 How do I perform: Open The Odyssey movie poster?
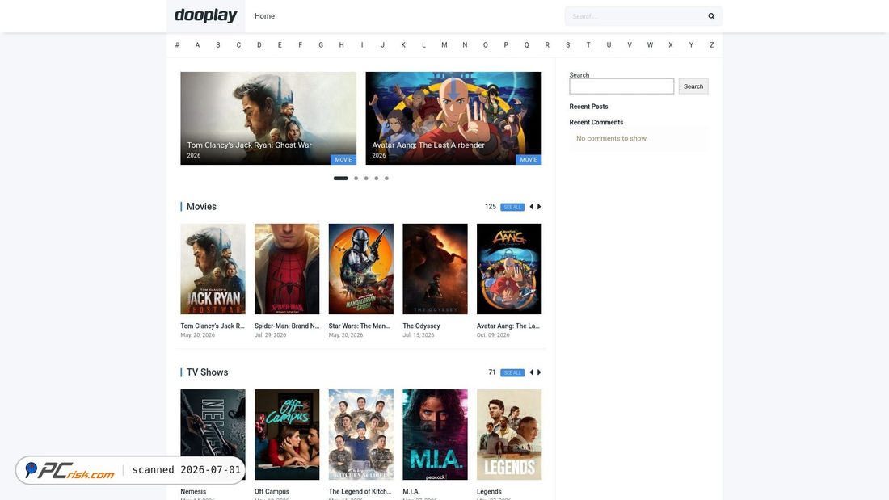click(x=435, y=269)
